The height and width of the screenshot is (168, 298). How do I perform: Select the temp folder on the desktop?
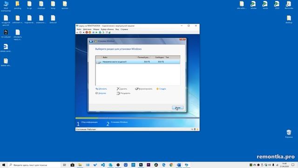(53, 5)
